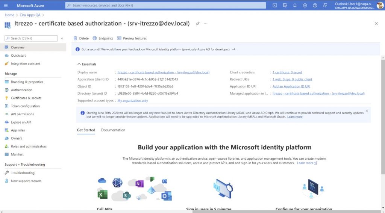
Task: Open the feedback icon in top bar
Action: pos(325,5)
